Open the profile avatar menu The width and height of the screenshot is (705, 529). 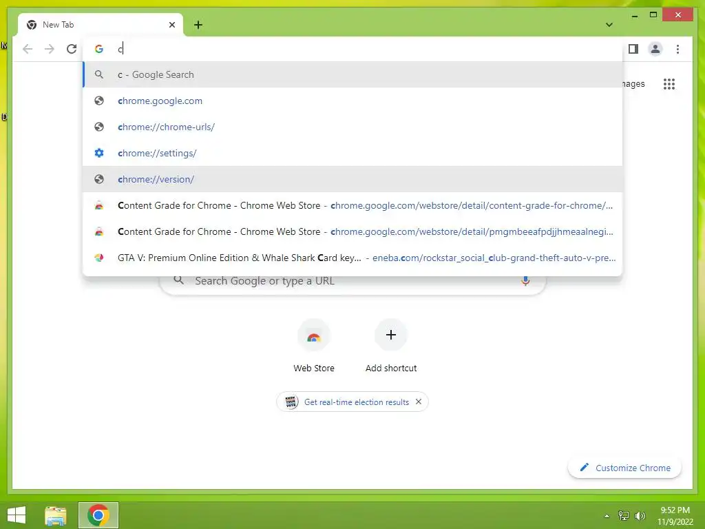(x=655, y=49)
